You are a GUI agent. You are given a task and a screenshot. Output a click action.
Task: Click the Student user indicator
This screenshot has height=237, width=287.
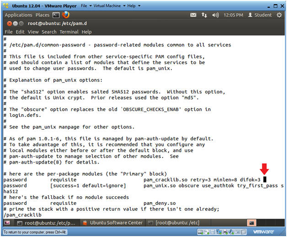click(260, 15)
